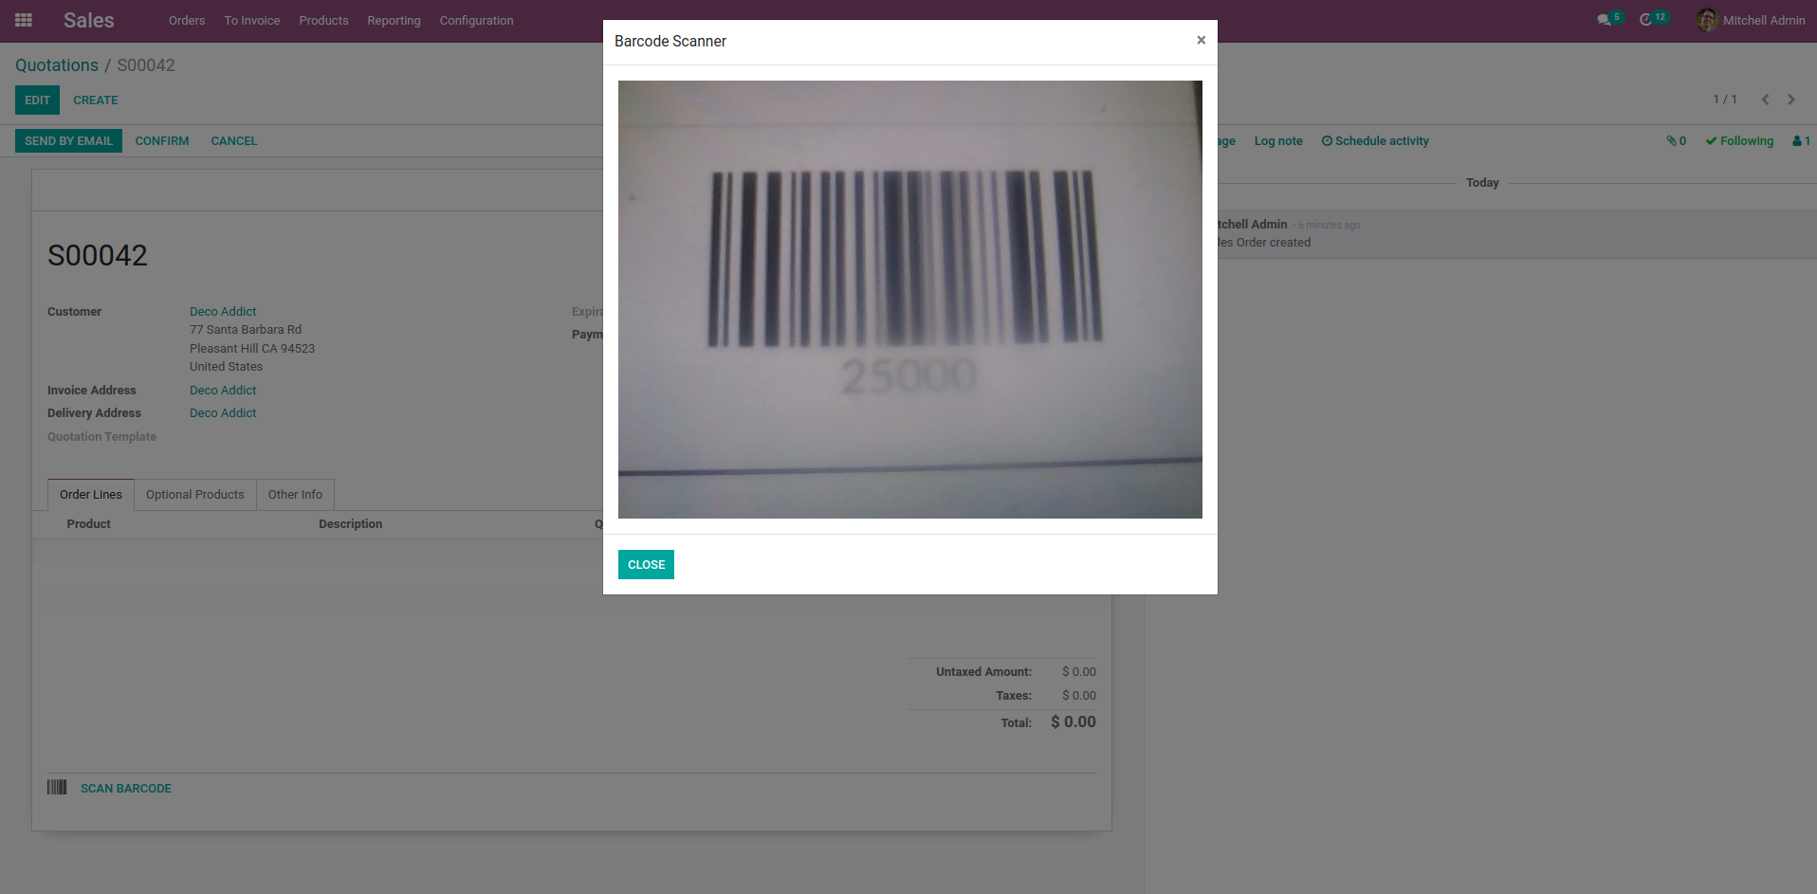The height and width of the screenshot is (894, 1817).
Task: Click Quotation Template field label
Action: point(102,437)
